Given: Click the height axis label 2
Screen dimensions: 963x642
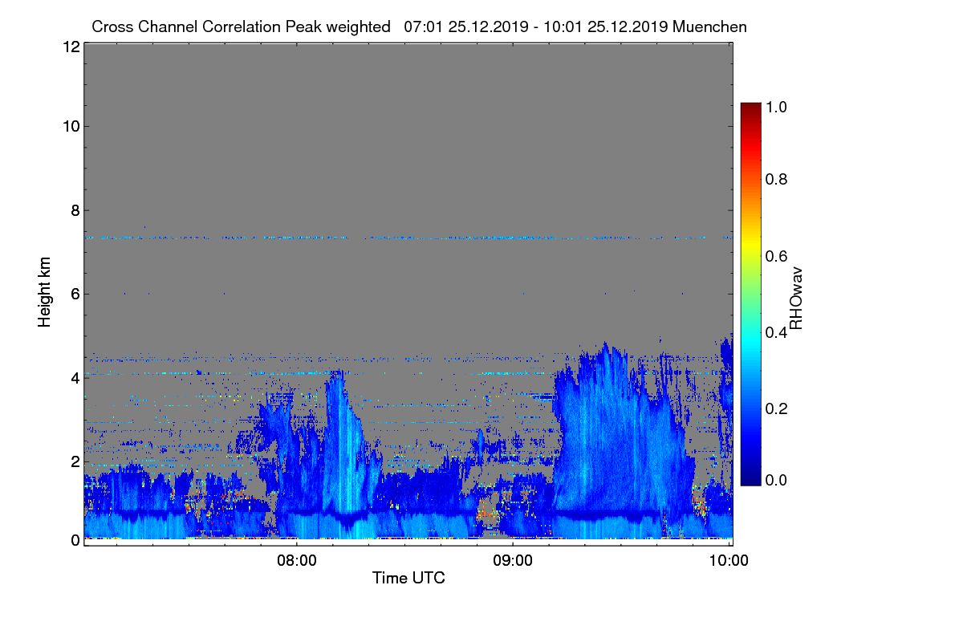Looking at the screenshot, I should 74,461.
